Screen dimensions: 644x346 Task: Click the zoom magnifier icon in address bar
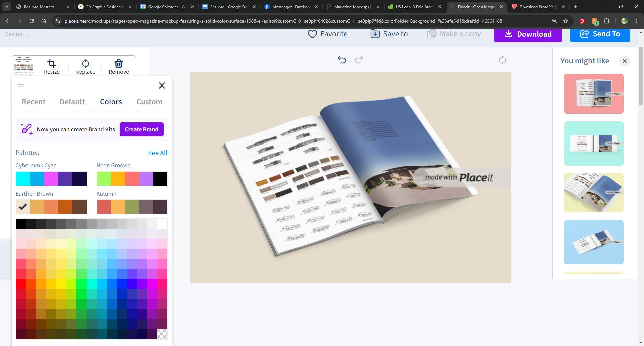click(554, 21)
